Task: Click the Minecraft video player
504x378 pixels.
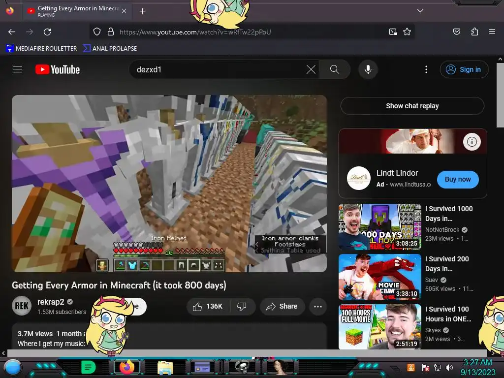Action: tap(169, 184)
